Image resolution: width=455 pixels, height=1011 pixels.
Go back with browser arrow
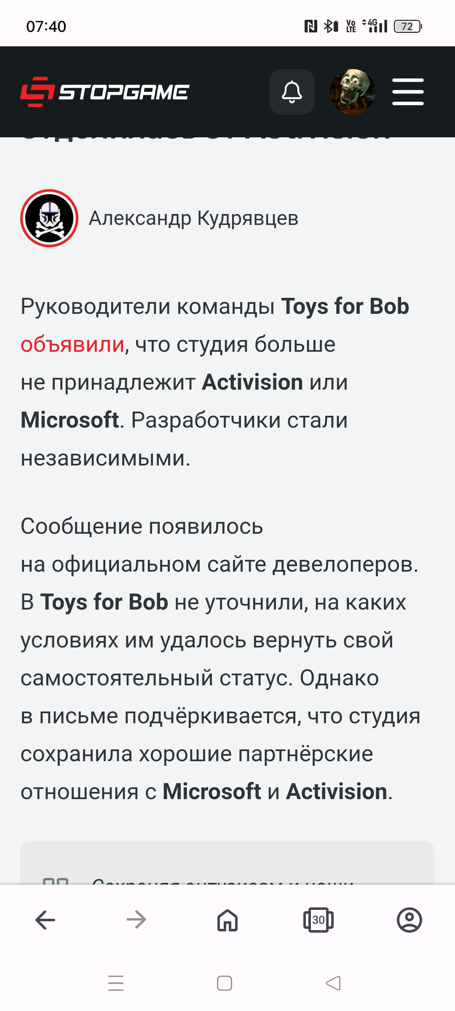[x=45, y=920]
